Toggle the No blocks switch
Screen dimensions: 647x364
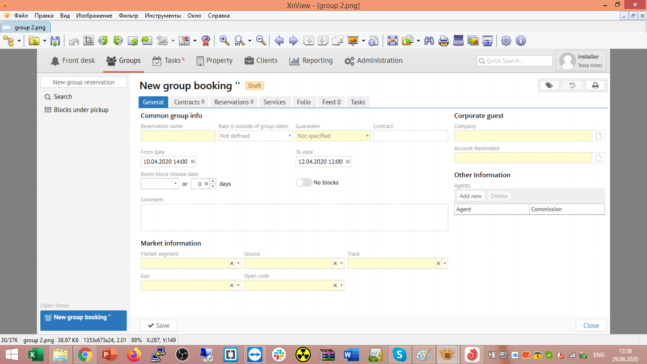pyautogui.click(x=304, y=182)
